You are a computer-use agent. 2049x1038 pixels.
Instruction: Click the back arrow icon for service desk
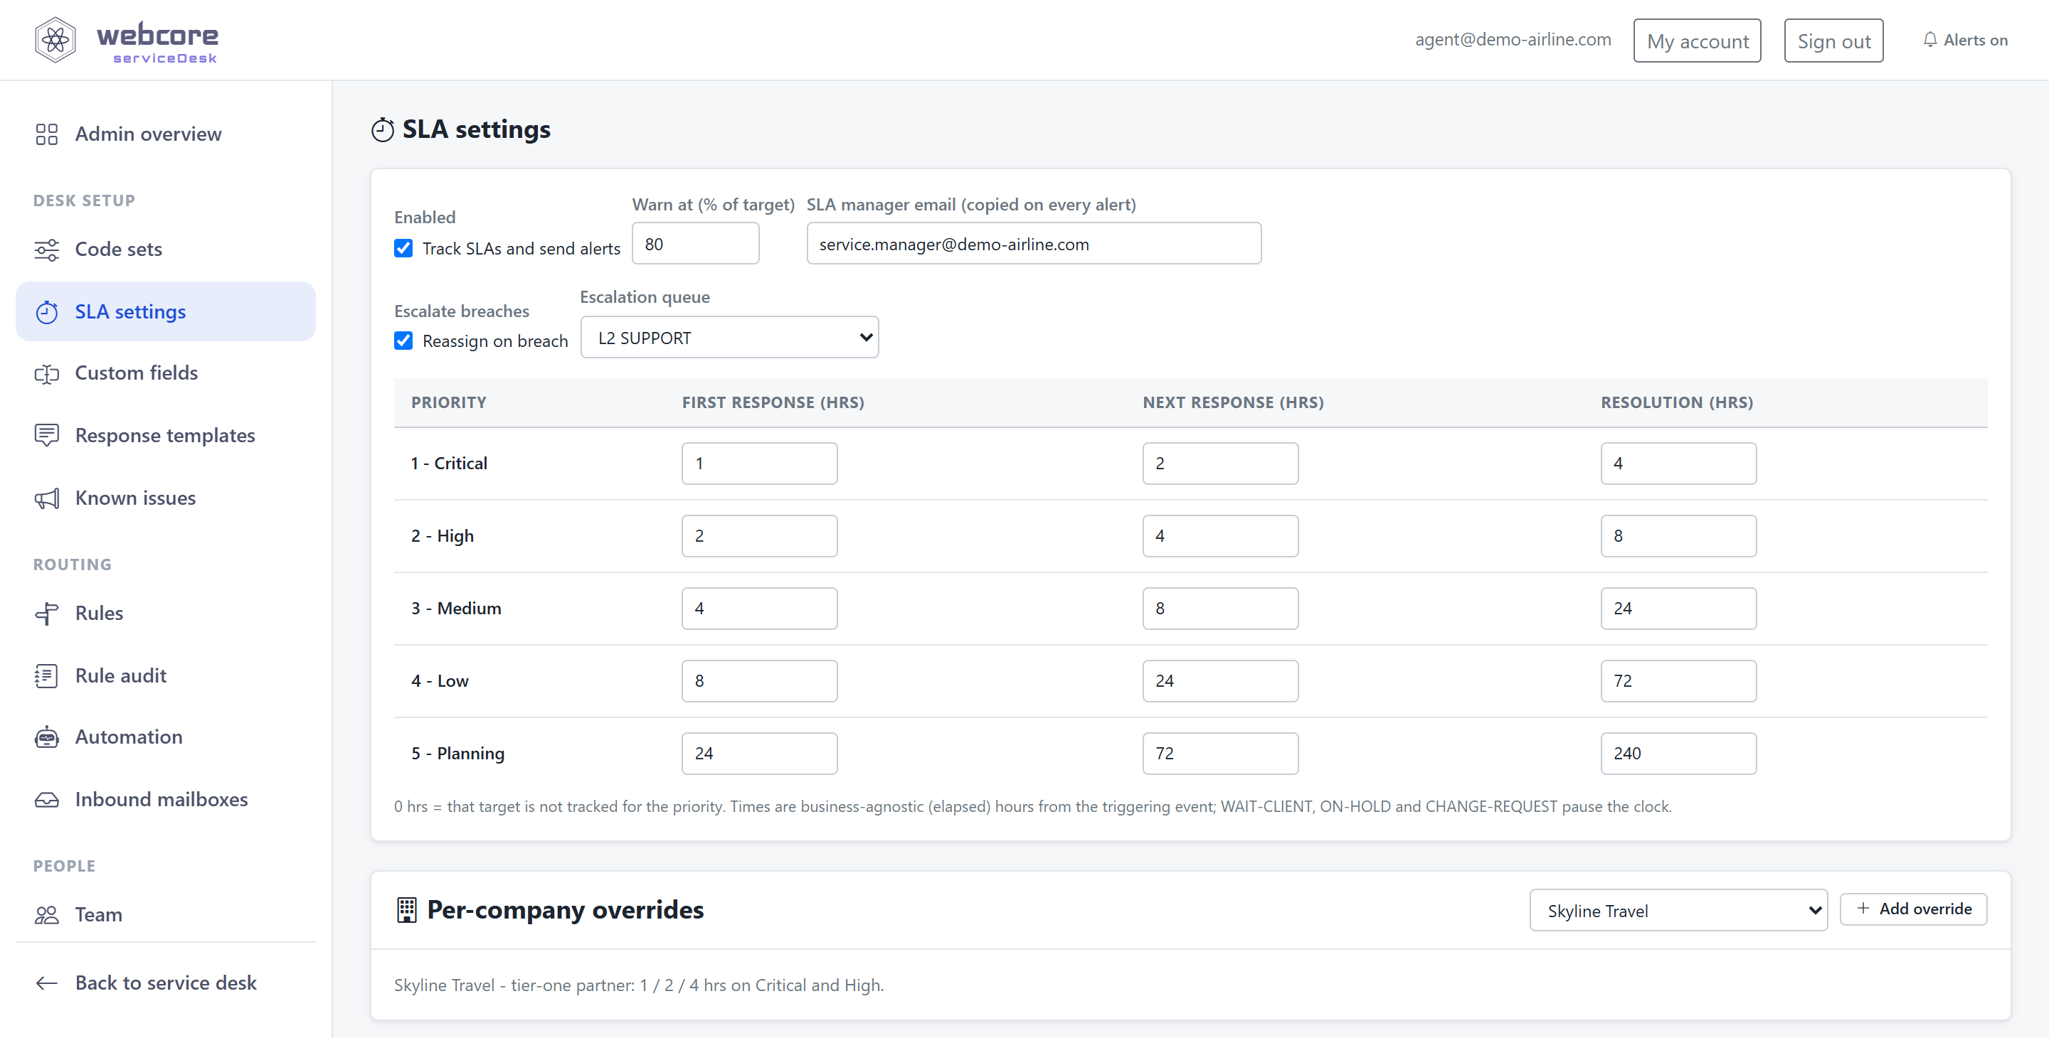(x=47, y=983)
